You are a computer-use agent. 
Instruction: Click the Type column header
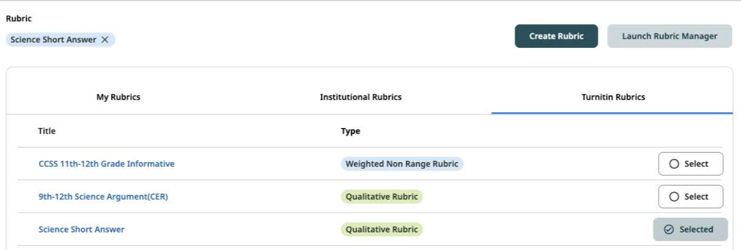point(350,131)
